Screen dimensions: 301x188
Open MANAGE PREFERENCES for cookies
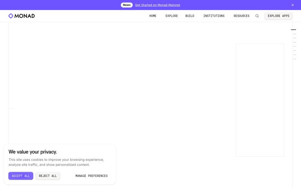(92, 176)
